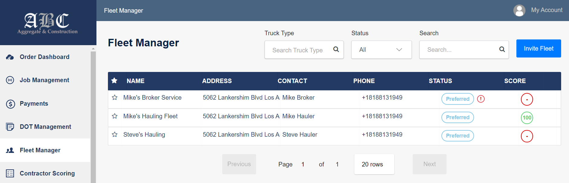Click the Fleet Manager title in top bar
The image size is (569, 183).
[123, 10]
